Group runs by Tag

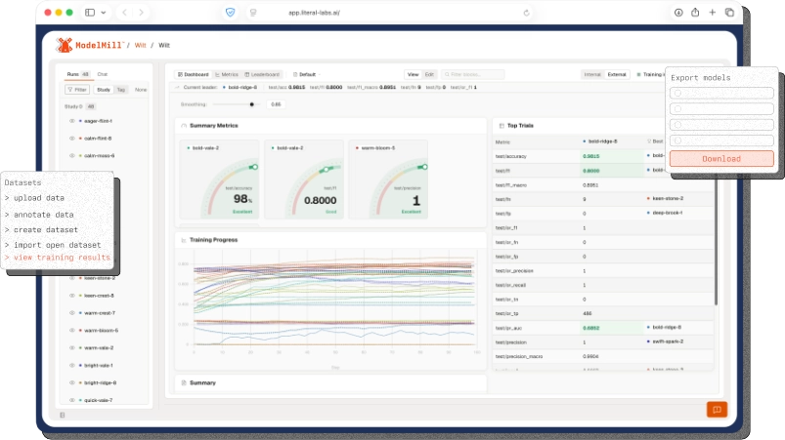coord(120,90)
